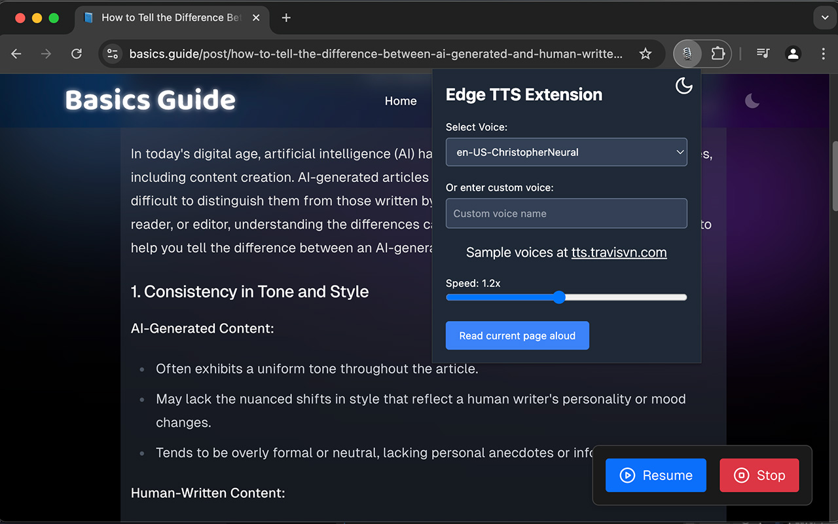Toggle the website's moon theme switch

coord(752,101)
